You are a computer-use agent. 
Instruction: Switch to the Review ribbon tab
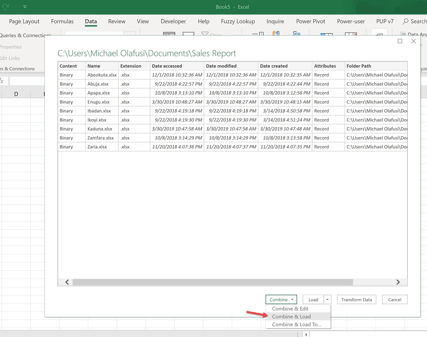pyautogui.click(x=116, y=21)
